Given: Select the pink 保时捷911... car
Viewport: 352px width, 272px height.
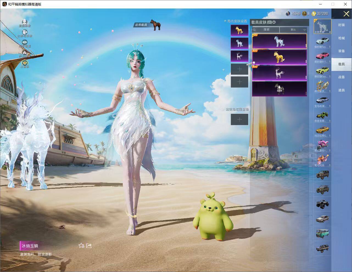Looking at the screenshot, I should pyautogui.click(x=322, y=56).
